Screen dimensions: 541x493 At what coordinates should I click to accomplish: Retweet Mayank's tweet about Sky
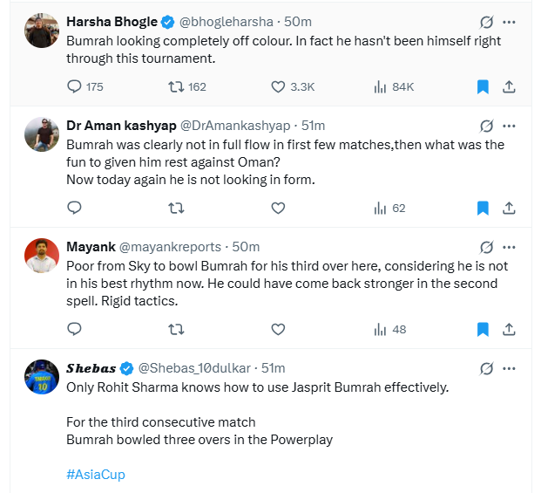[176, 329]
